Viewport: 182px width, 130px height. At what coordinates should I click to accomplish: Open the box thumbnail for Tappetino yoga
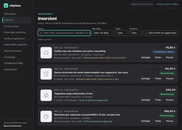[x=46, y=95]
